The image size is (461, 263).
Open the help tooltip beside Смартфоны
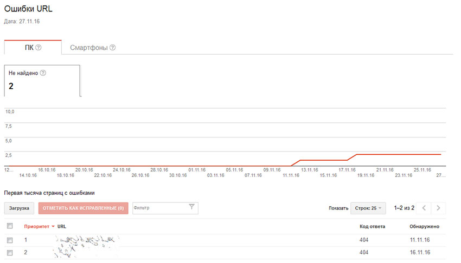click(113, 48)
